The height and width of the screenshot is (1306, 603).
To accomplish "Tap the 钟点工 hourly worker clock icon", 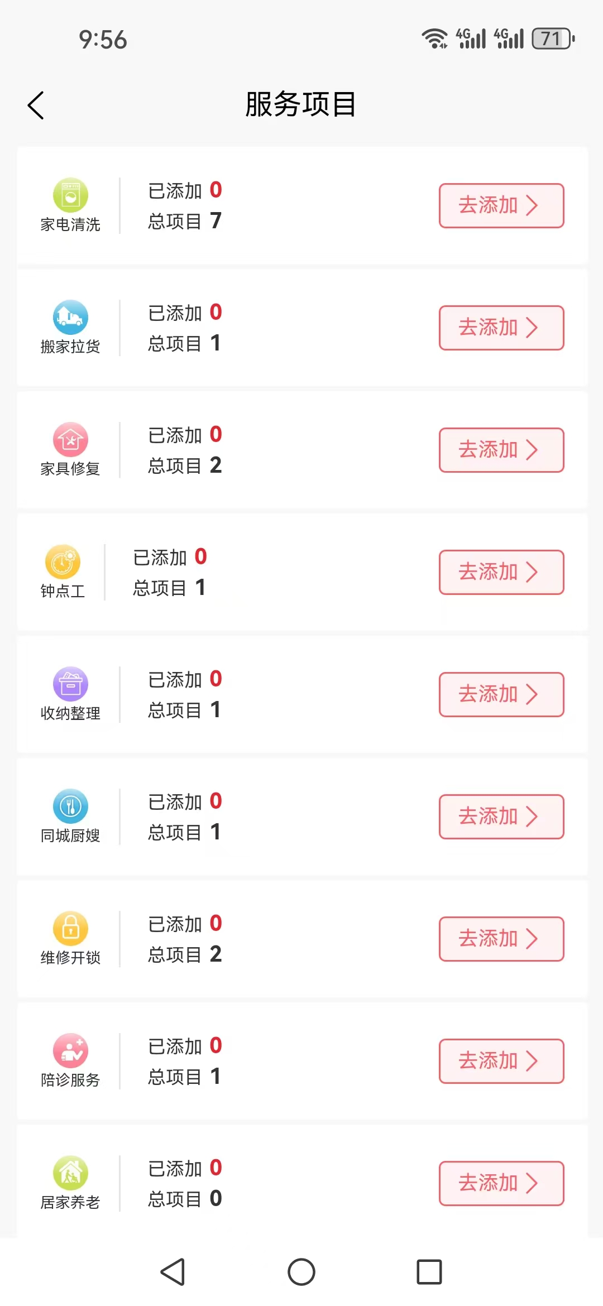I will pos(63,562).
